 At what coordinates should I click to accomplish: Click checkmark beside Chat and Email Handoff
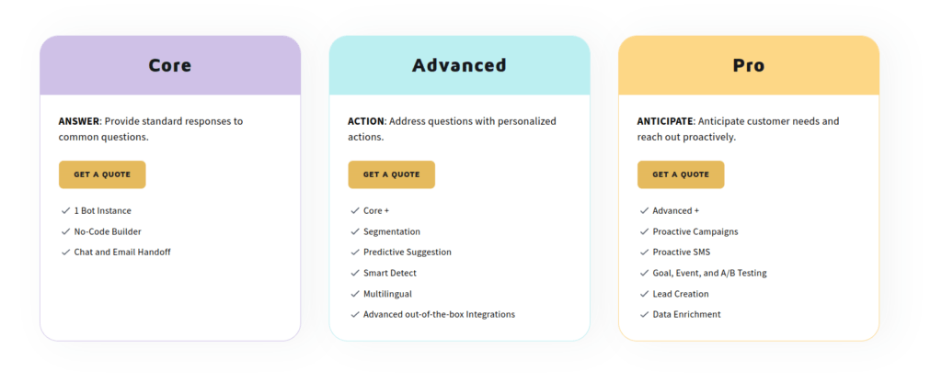65,253
